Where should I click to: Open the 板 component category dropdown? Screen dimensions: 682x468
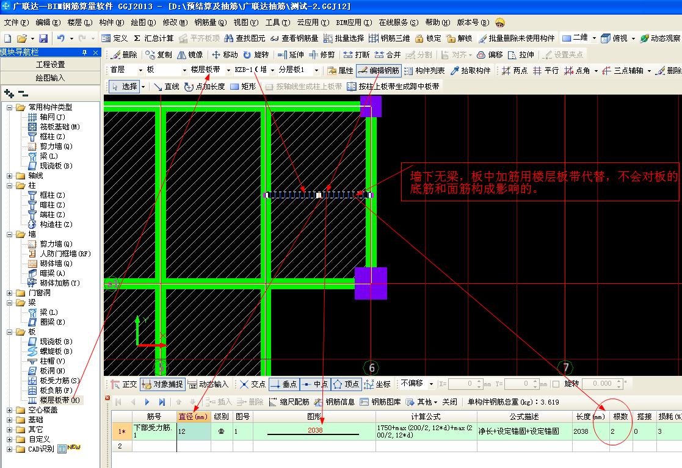pos(184,70)
